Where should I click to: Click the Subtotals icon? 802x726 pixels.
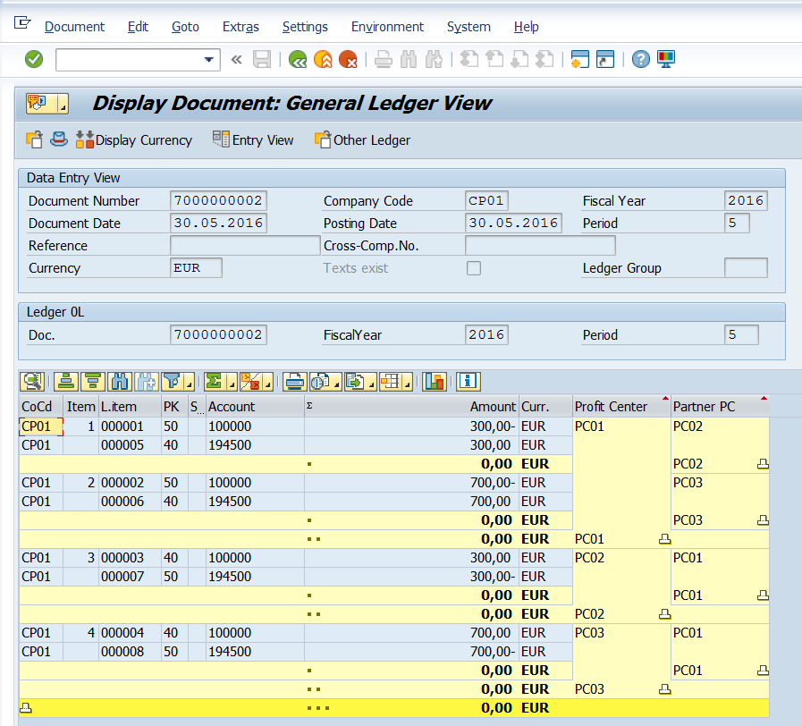pos(250,382)
